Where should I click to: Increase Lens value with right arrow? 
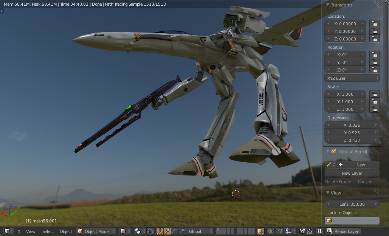point(376,204)
